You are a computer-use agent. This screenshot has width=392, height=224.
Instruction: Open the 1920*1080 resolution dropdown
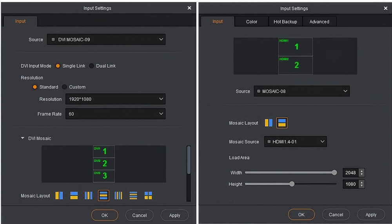115,99
